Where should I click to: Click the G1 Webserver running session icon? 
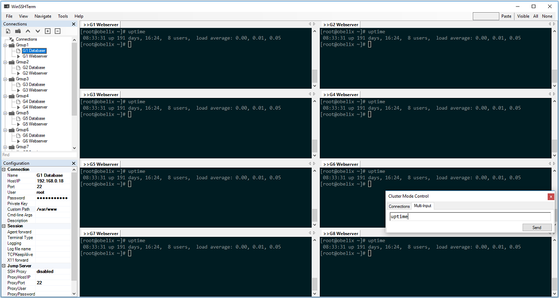[x=19, y=56]
